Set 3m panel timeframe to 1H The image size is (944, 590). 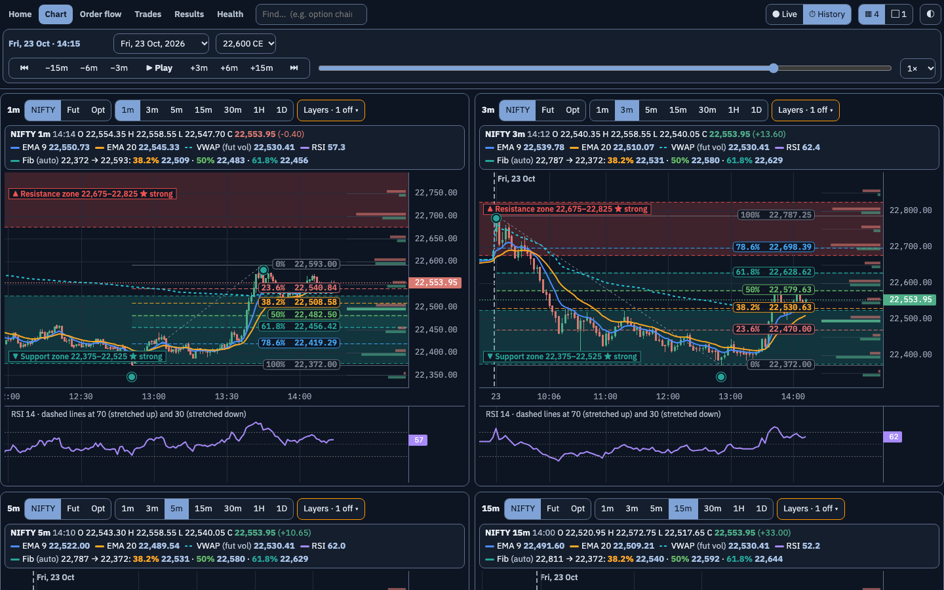[x=734, y=110]
